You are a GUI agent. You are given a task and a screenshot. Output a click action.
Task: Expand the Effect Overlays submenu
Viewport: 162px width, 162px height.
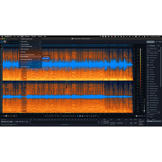30,49
